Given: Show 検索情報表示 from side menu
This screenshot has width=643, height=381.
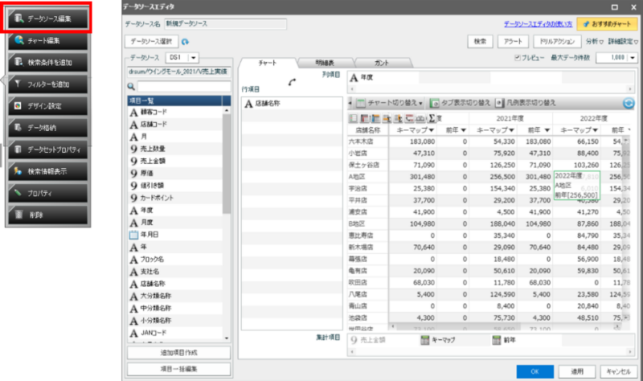Looking at the screenshot, I should [x=48, y=171].
